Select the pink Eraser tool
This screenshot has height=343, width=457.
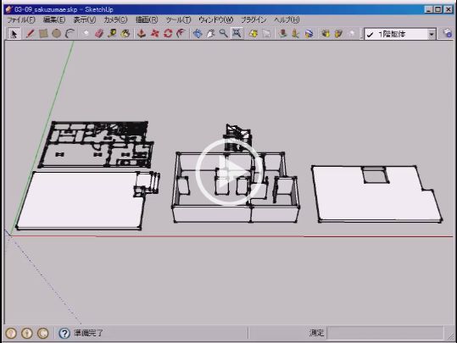tap(99, 34)
